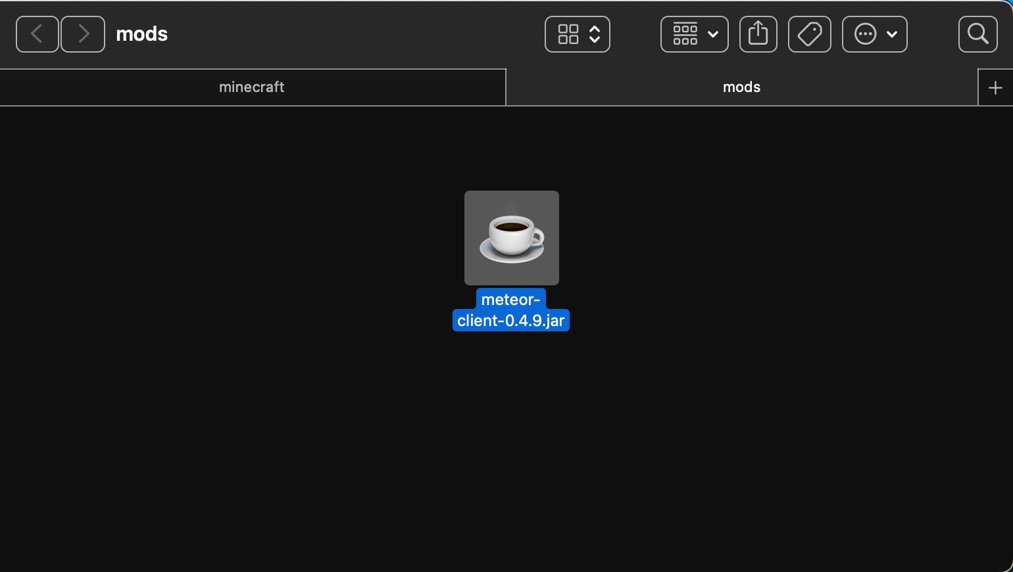The image size is (1013, 572).
Task: Click the grid layout glyph inside the view button
Action: (x=569, y=34)
